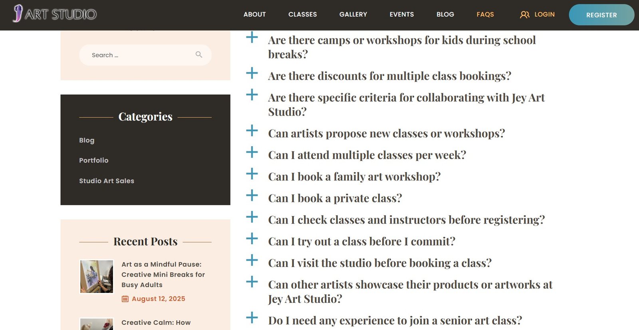Click plus icon next to family art workshop
Screen dimensions: 639x330
[252, 174]
